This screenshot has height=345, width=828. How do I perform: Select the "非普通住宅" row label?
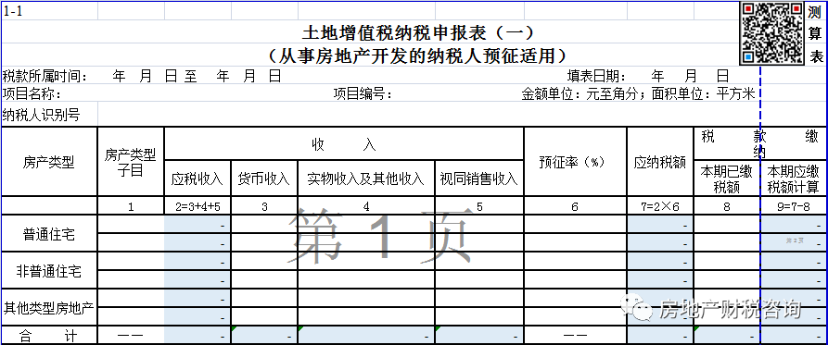click(50, 271)
